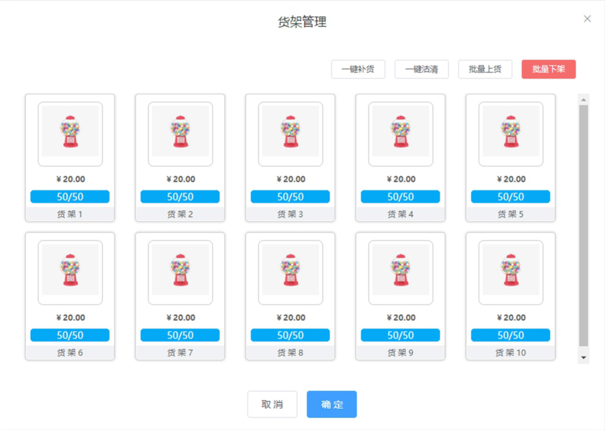Click the 货架 6 label
Viewport: 605px width, 430px height.
tap(70, 353)
